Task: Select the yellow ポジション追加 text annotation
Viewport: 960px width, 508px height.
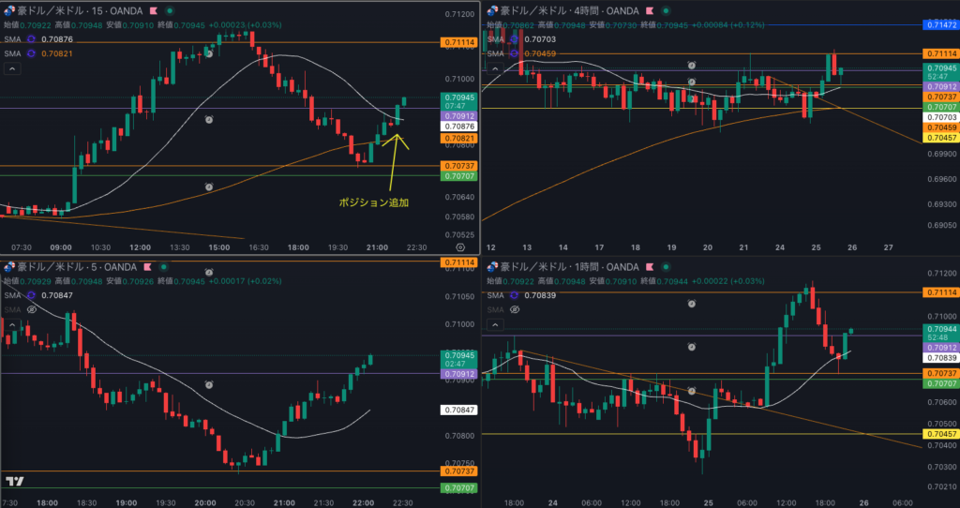Action: [374, 202]
